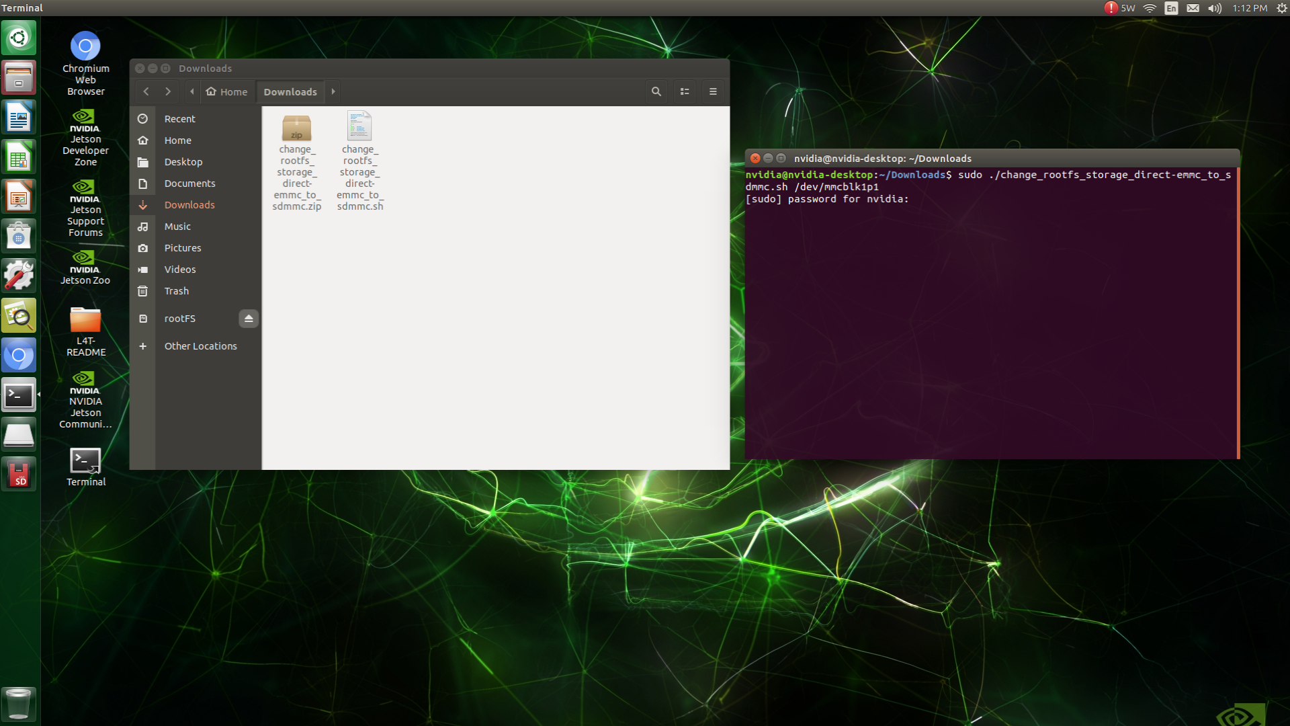
Task: Open the volume indicator in top bar
Action: tap(1214, 8)
